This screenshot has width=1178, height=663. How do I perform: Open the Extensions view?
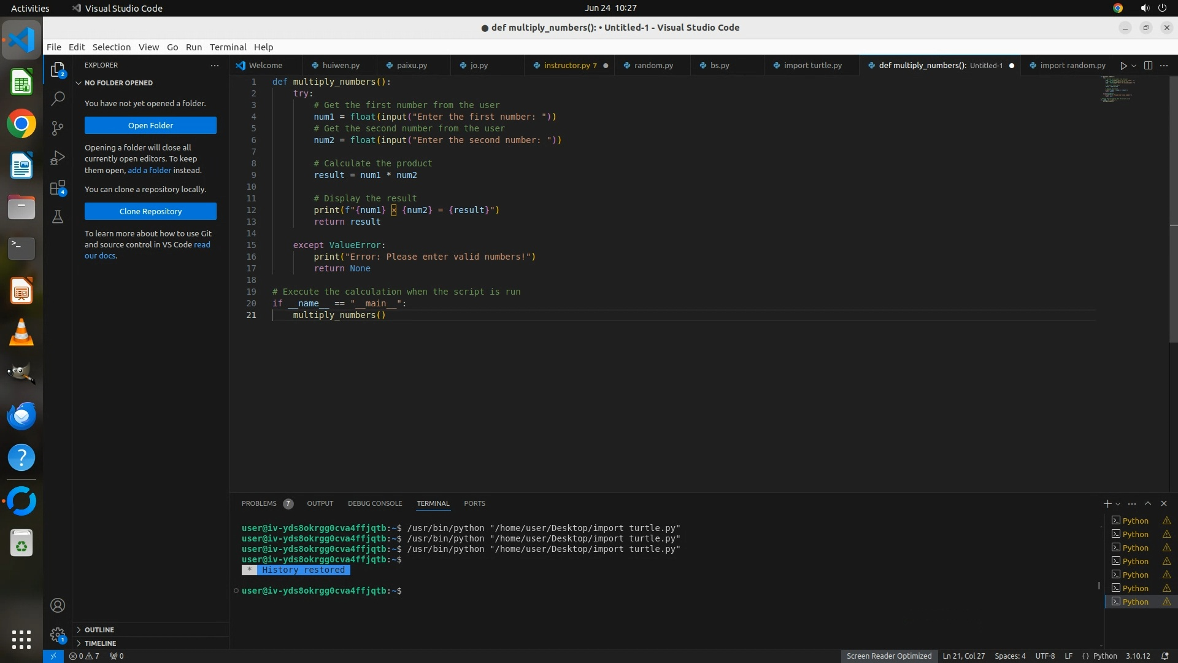pos(58,188)
